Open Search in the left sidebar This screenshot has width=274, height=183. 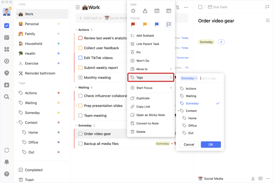point(7,97)
